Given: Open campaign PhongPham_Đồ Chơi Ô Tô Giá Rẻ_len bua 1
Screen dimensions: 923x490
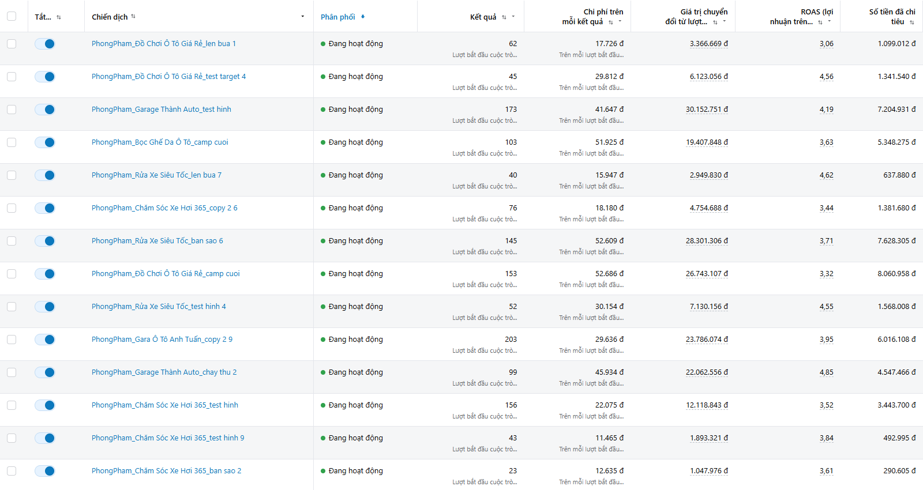Looking at the screenshot, I should coord(164,44).
